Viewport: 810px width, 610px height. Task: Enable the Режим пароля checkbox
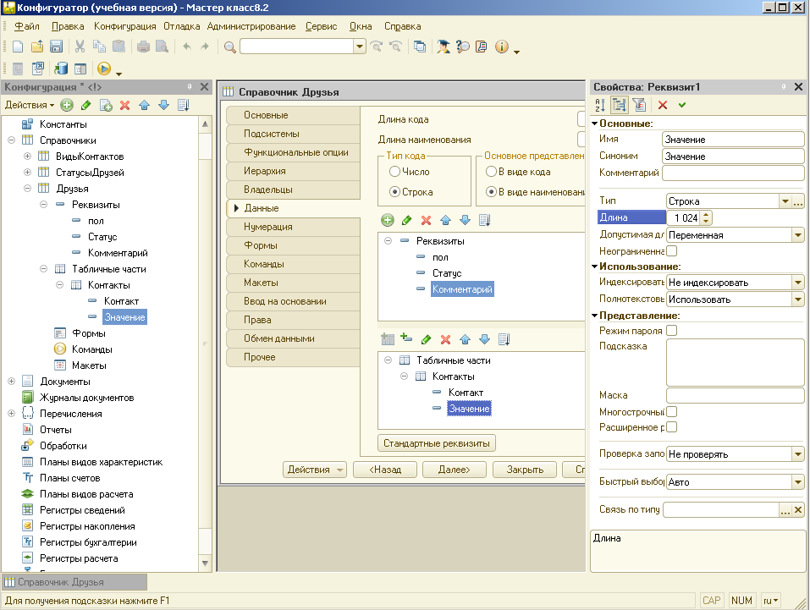(x=672, y=331)
